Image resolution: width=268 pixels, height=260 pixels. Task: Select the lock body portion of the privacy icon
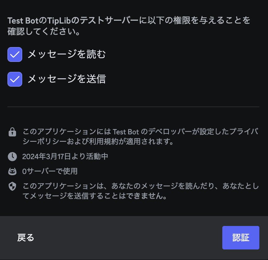[x=12, y=134]
